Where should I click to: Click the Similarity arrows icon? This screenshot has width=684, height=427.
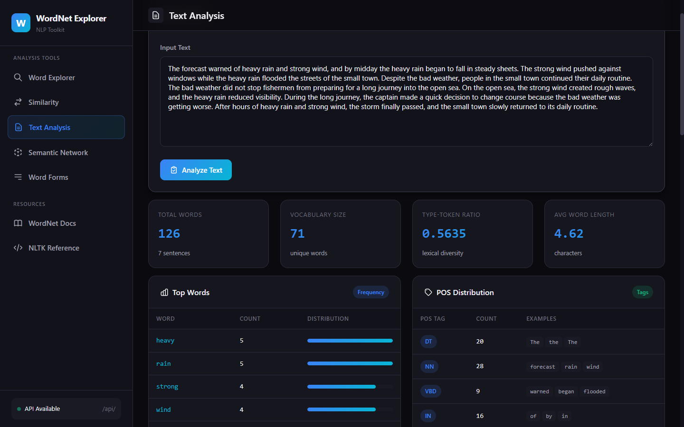[x=18, y=102]
